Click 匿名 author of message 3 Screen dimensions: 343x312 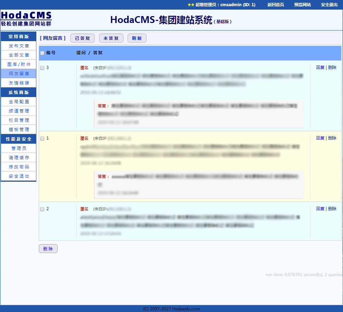pos(84,68)
